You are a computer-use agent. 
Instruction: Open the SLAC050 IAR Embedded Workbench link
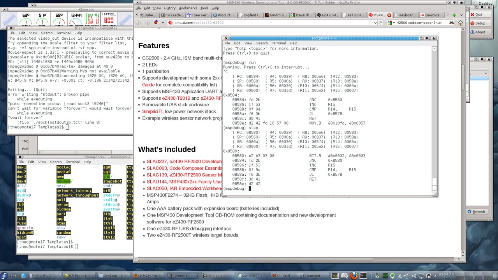(x=184, y=188)
